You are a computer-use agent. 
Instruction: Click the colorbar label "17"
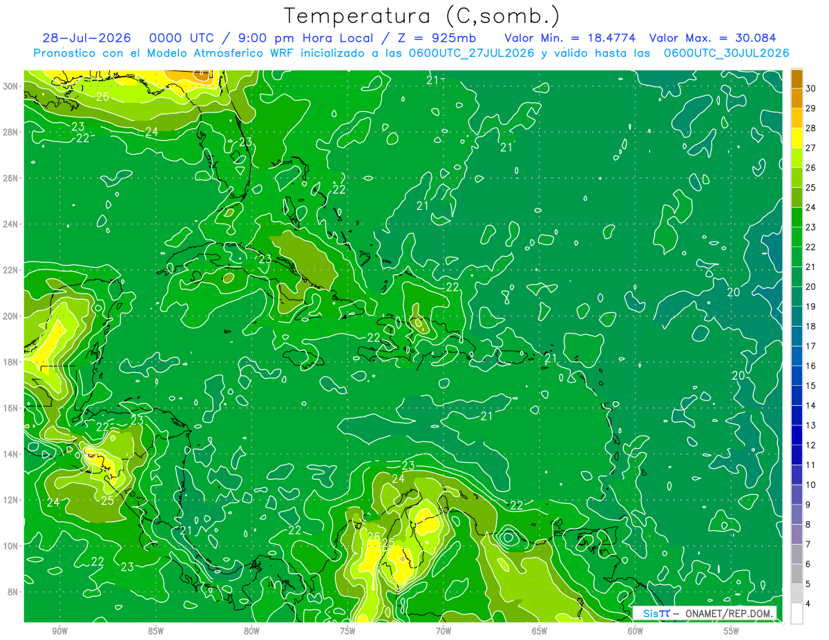point(812,346)
